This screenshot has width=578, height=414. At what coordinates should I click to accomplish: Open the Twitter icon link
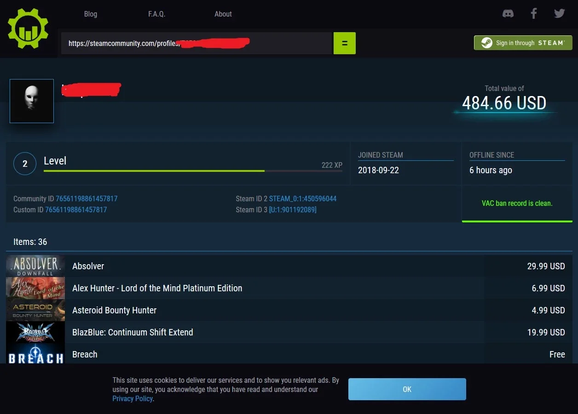coord(560,14)
